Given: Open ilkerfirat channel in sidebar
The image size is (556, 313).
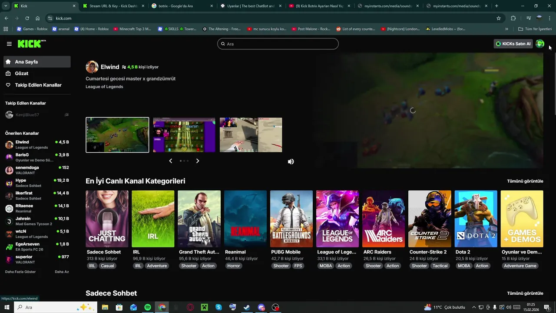Looking at the screenshot, I should click(37, 196).
